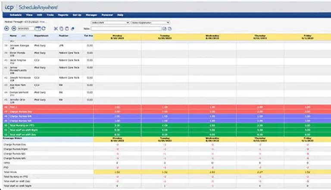Screen dimensions: 331x190
Task: Click the PTO row label in Coverage Watch
Action: pos(6,168)
